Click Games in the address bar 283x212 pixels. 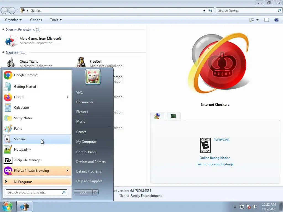[36, 10]
